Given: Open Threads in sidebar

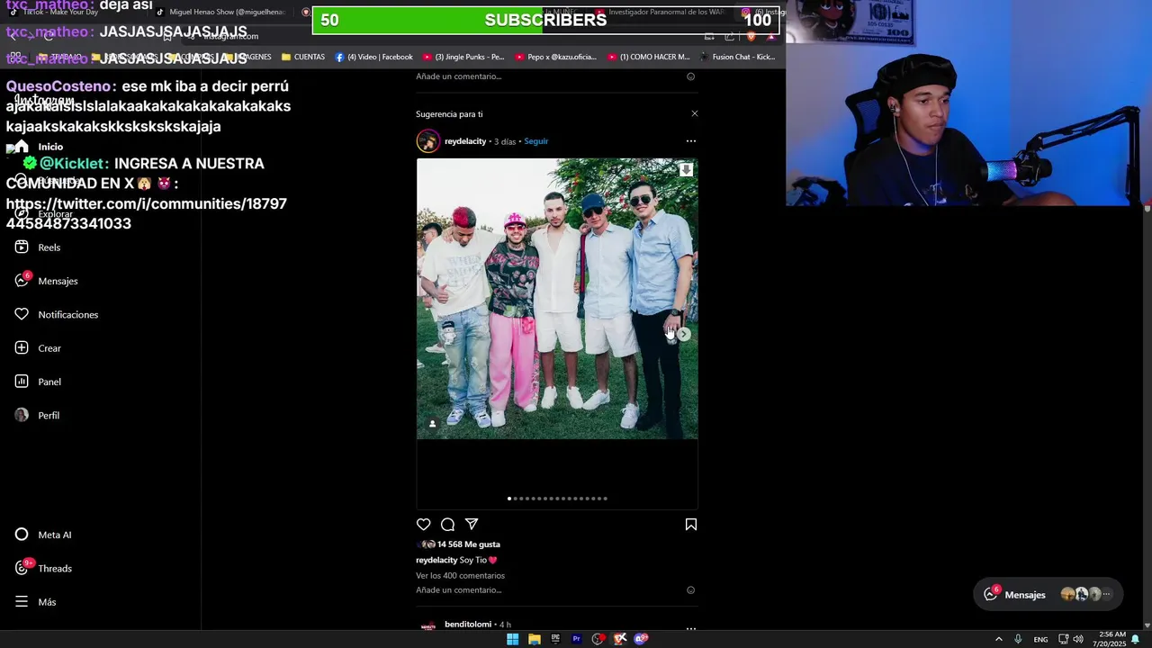Looking at the screenshot, I should tap(44, 568).
